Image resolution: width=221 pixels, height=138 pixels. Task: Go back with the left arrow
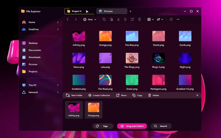coord(68,19)
